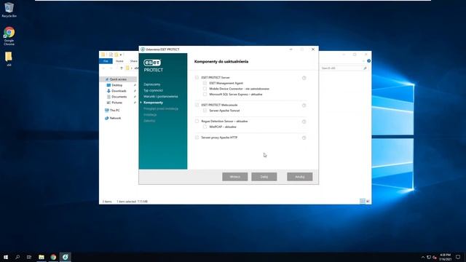Open the notification center icon
The image size is (466, 262).
458,257
